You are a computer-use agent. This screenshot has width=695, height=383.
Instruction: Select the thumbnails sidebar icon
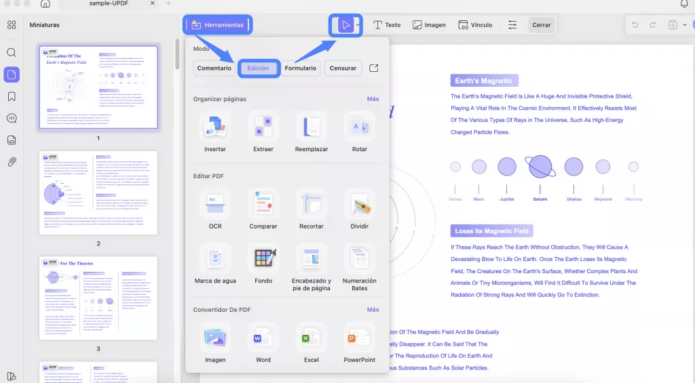pos(12,75)
